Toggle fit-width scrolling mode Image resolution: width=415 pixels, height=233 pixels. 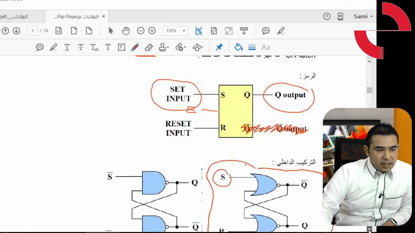[198, 31]
